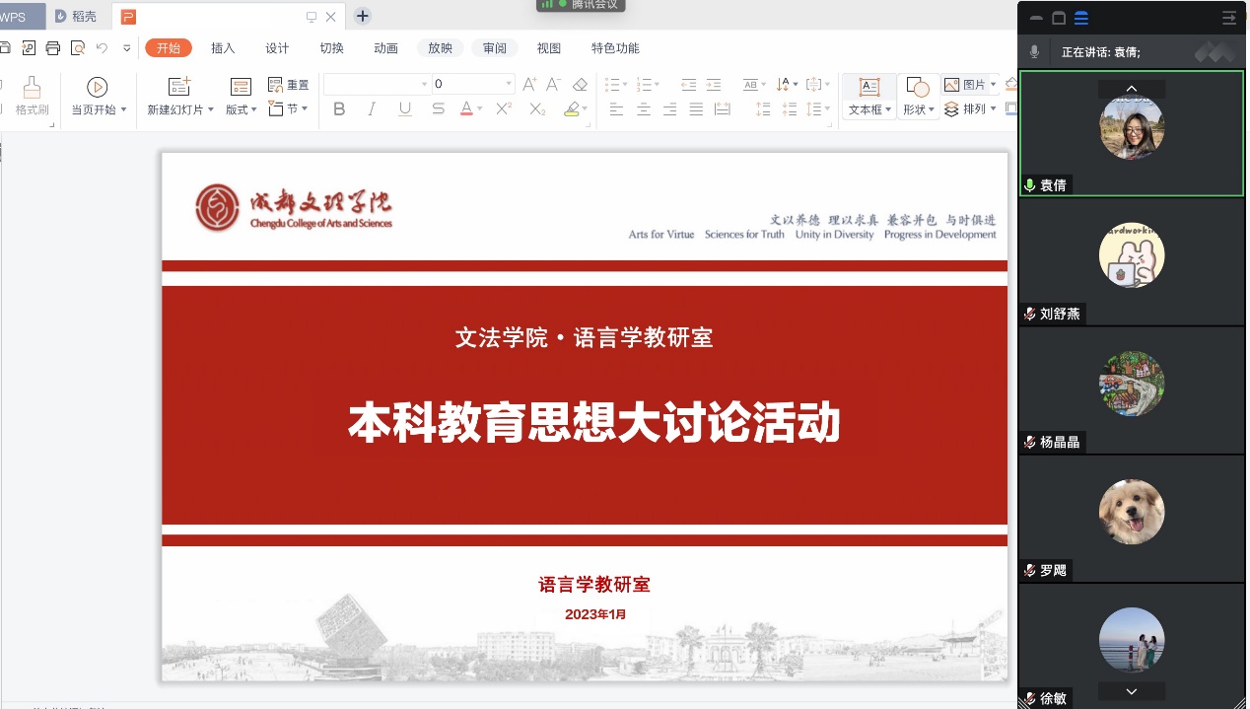
Task: Toggle italic formatting
Action: coord(372,109)
